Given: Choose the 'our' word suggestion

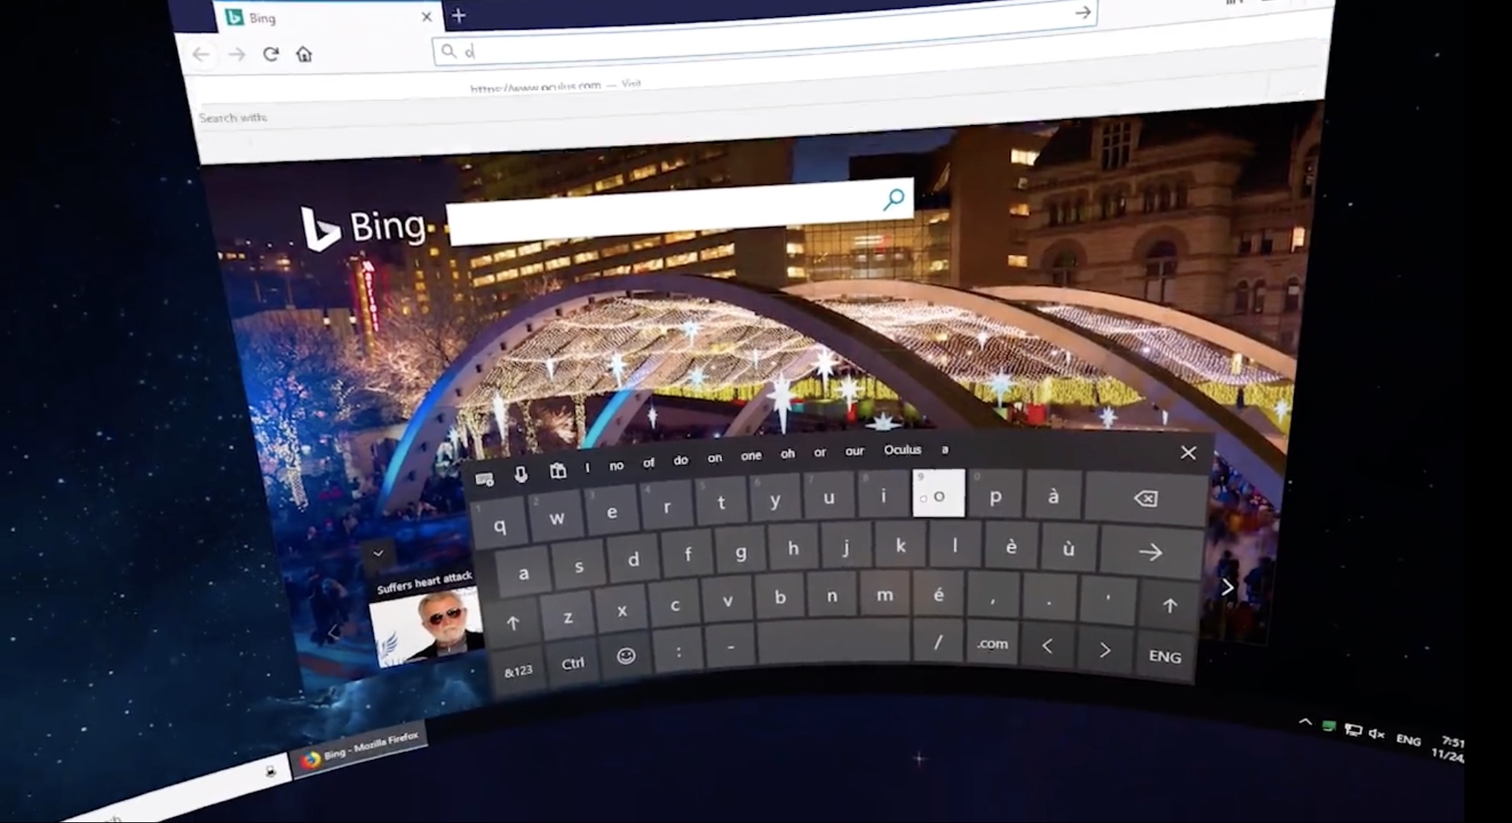Looking at the screenshot, I should (854, 451).
